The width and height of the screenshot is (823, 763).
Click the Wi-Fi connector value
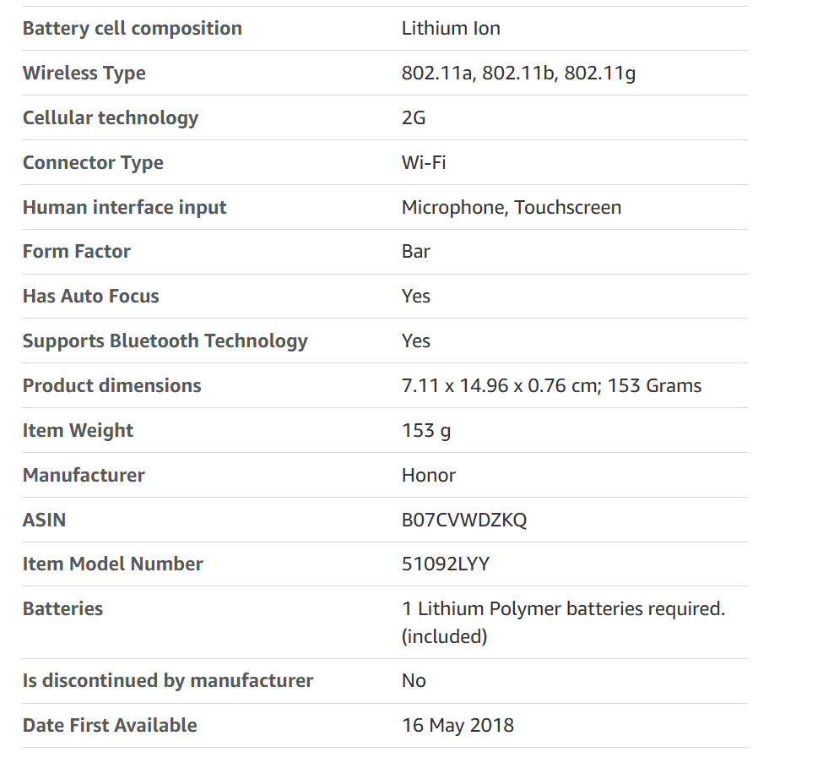point(424,162)
